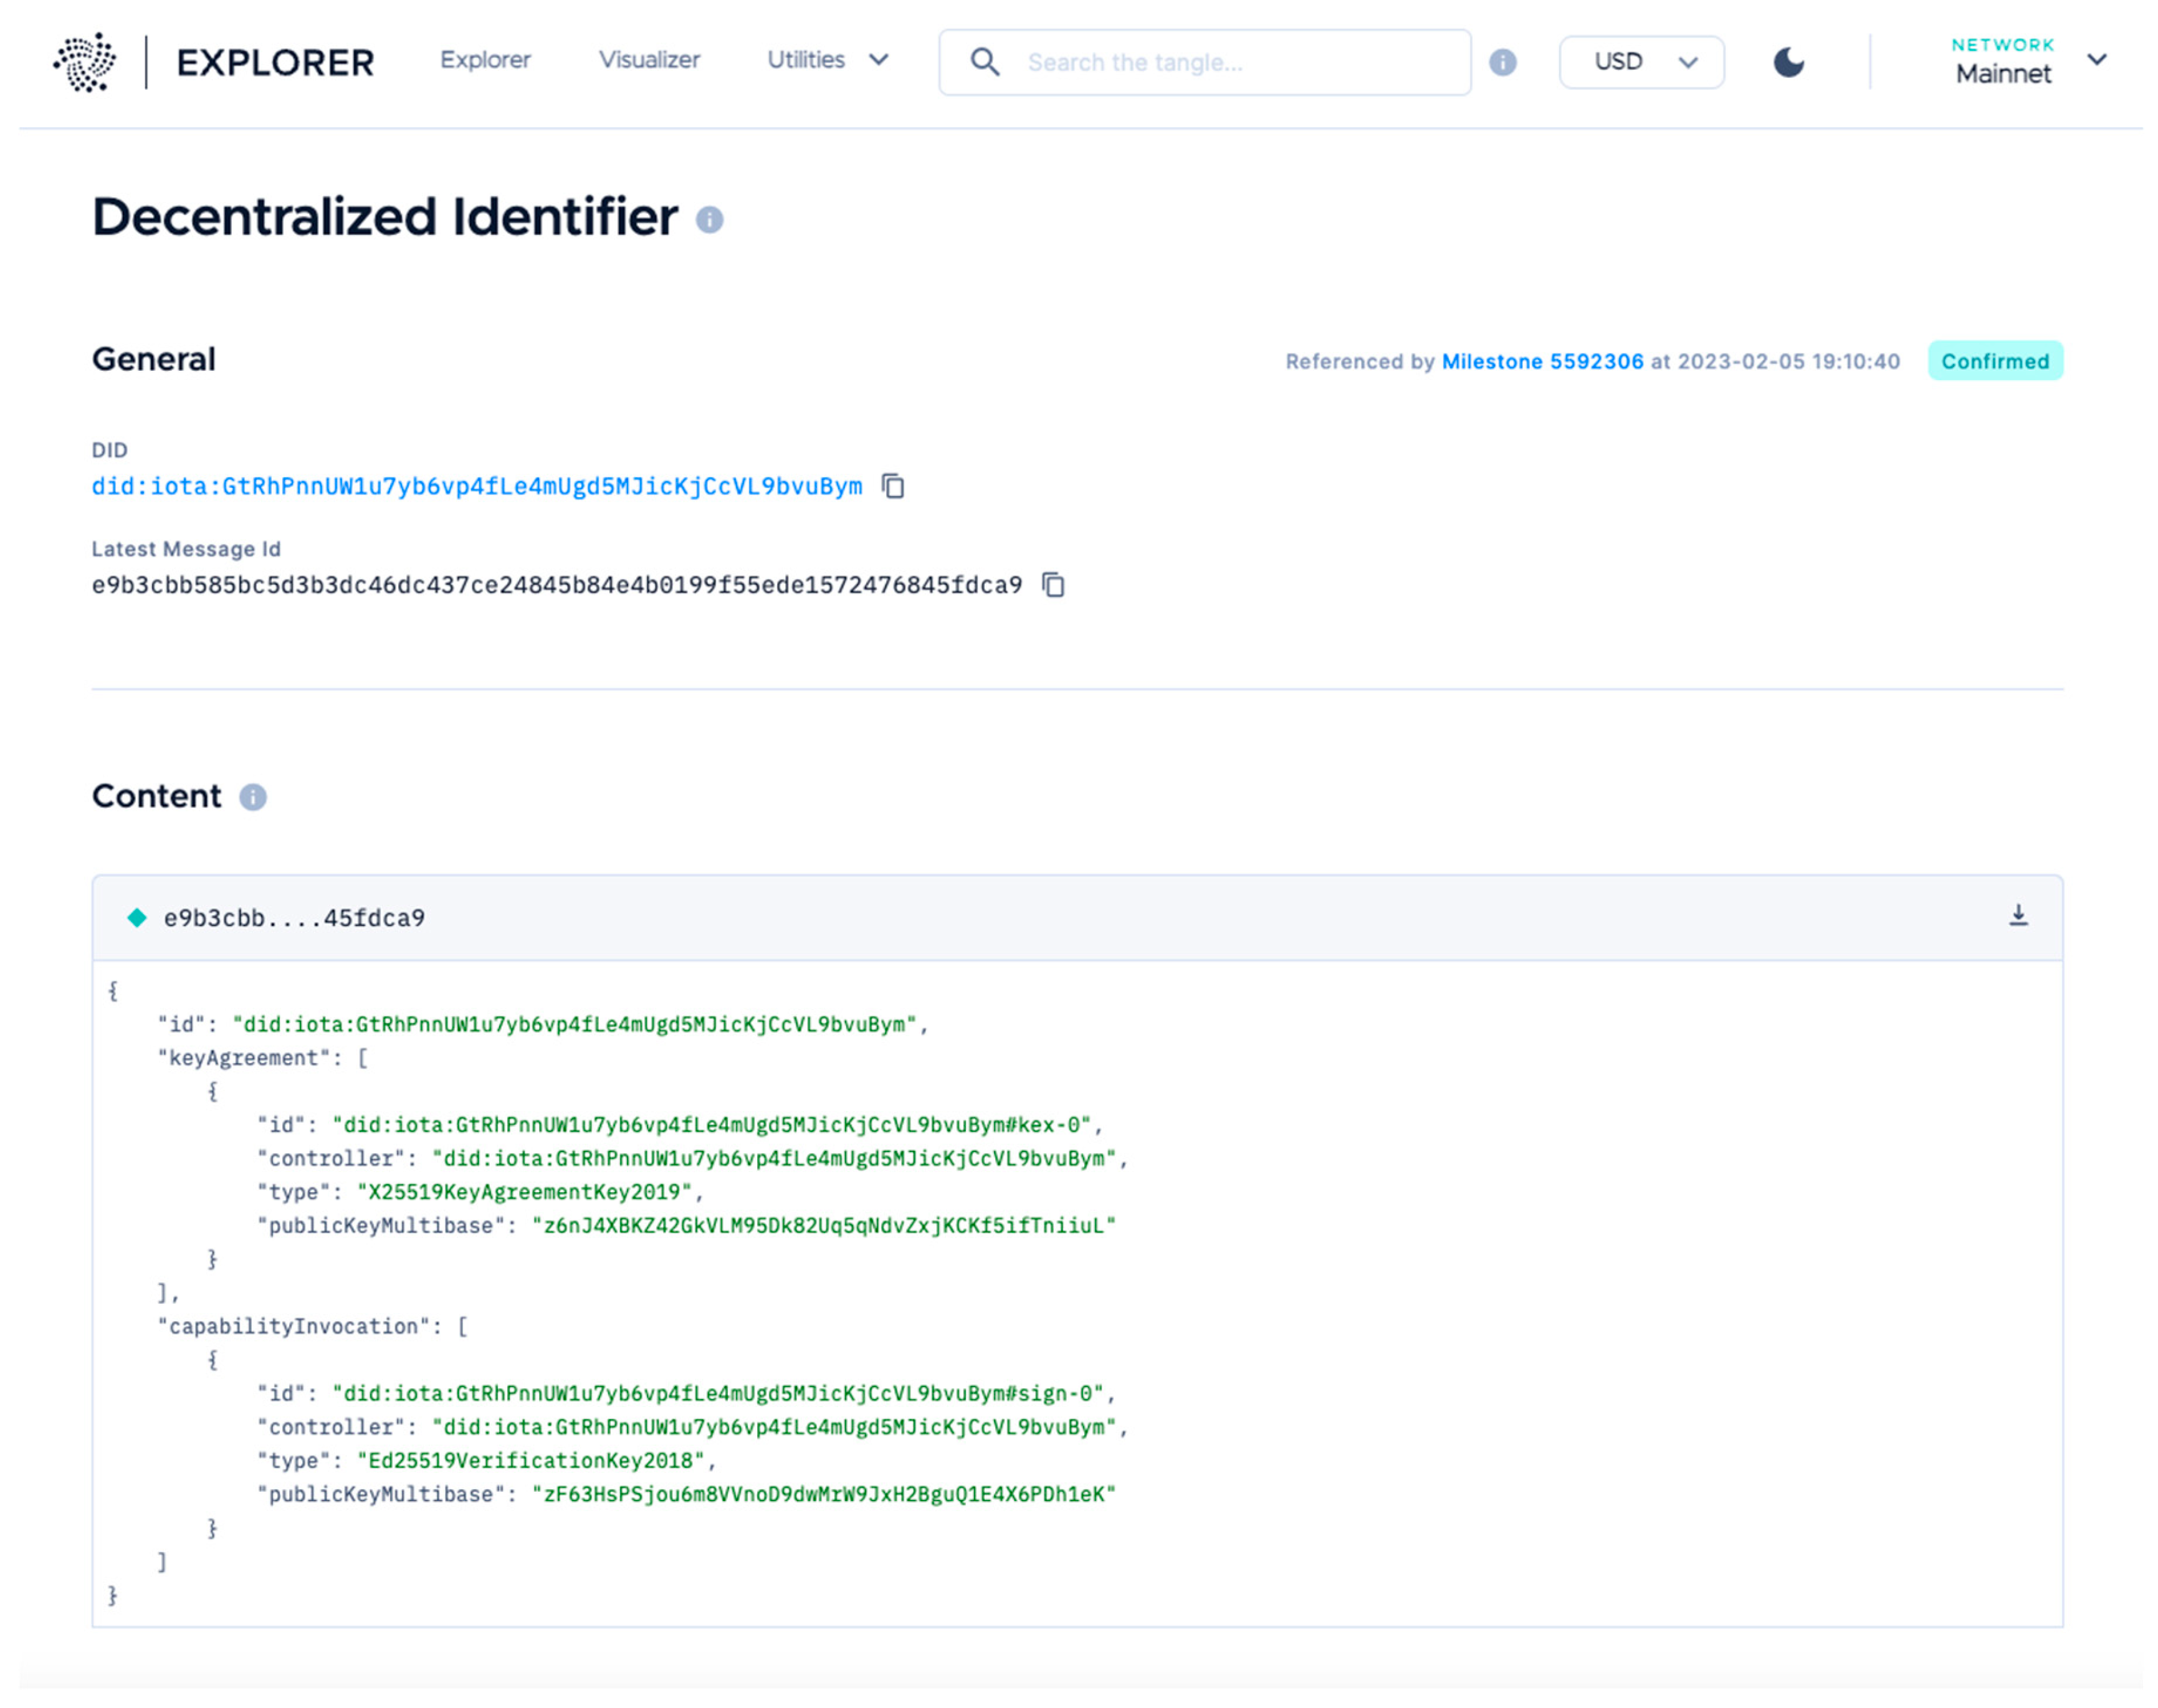Open the DID link did:iota:GtRhPnnUW1u7yb6vp4f...
This screenshot has height=1708, width=2158.
click(x=477, y=487)
